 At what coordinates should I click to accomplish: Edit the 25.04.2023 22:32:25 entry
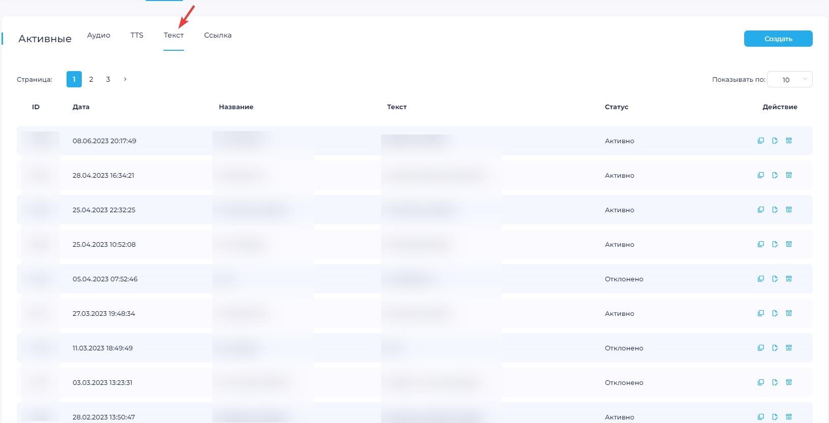(x=775, y=210)
